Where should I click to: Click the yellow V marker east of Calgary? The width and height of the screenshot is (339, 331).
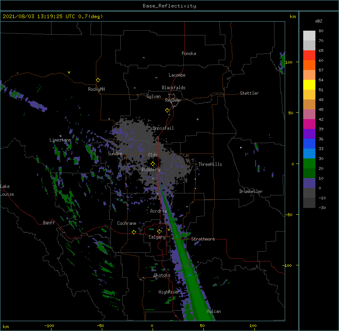point(169,229)
